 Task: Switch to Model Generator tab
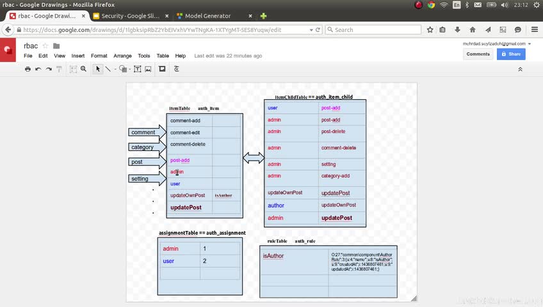coord(207,16)
